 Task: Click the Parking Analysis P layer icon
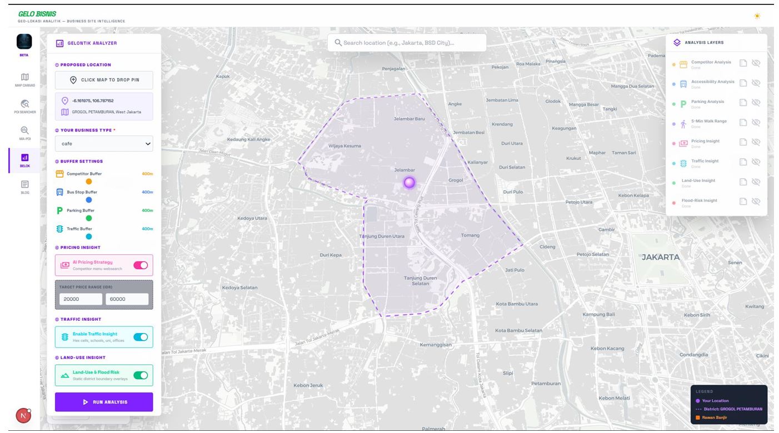[683, 104]
